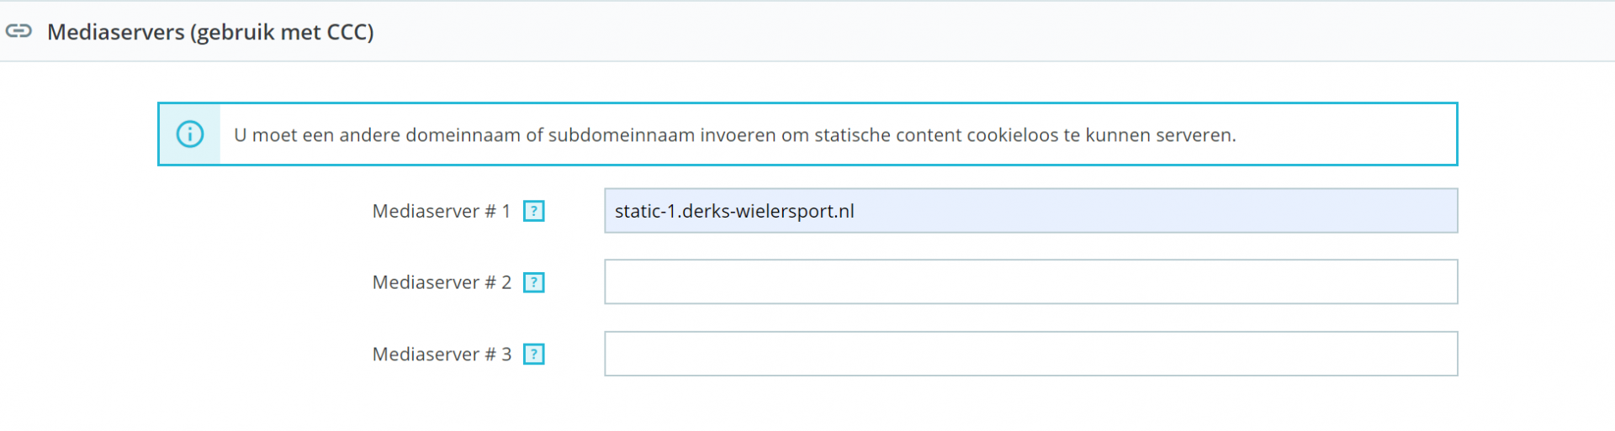Open help question-mark icon for Mediaserver # 2

tap(534, 282)
